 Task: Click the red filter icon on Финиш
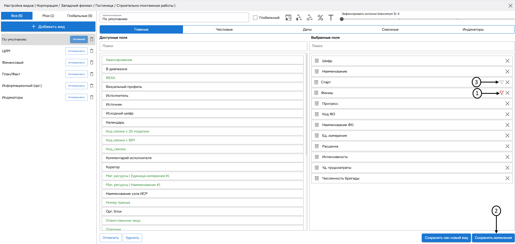pos(501,93)
